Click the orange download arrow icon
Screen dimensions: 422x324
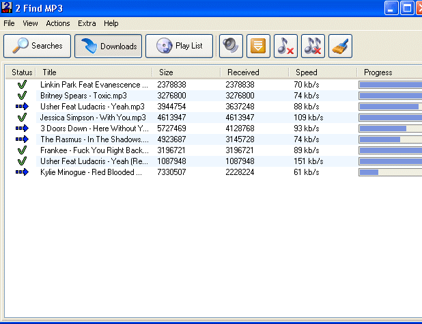(x=258, y=46)
